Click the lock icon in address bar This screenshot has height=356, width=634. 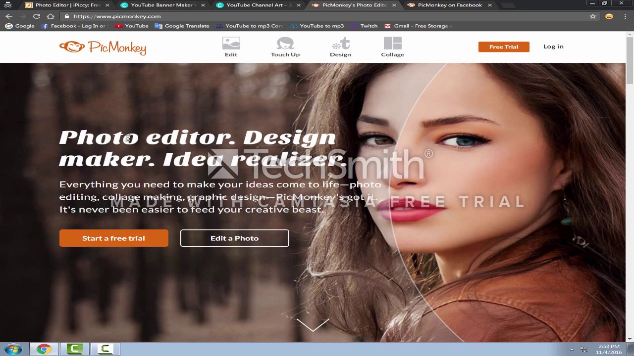[x=67, y=16]
